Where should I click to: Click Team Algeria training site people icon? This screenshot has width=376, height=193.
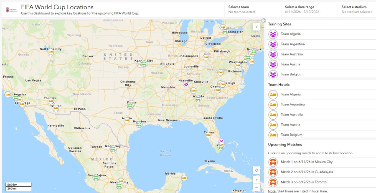coord(273,34)
